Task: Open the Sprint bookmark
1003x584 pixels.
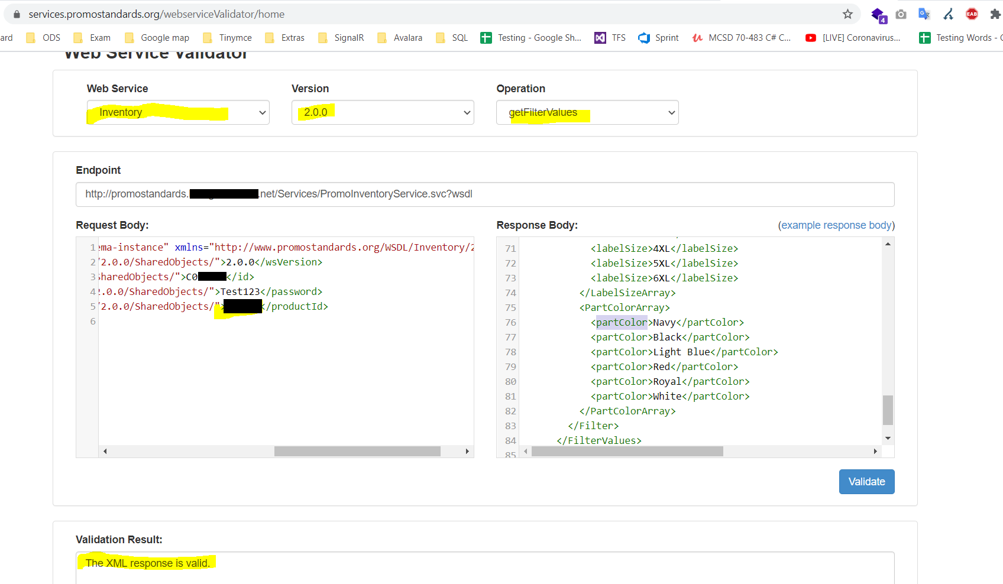Action: 659,38
